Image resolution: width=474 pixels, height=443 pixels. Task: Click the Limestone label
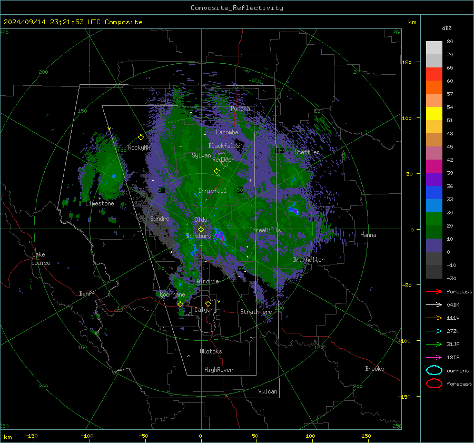click(100, 203)
